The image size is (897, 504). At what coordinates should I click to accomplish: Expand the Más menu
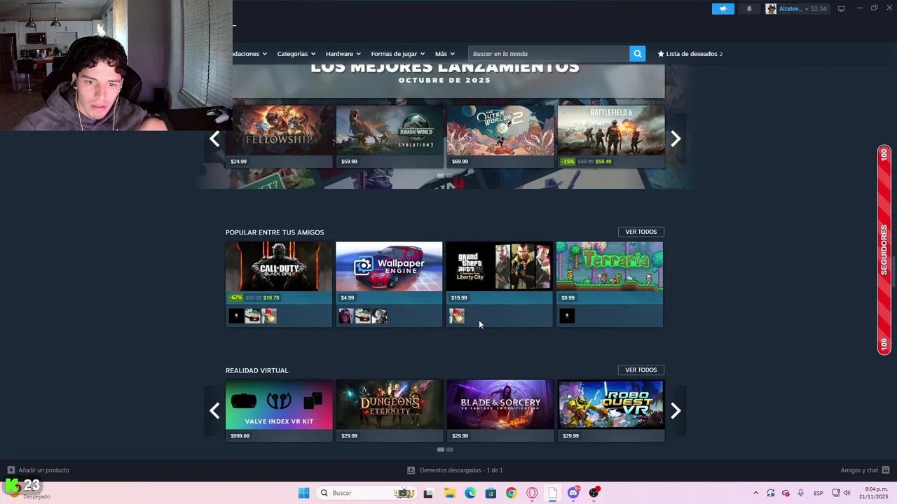(444, 54)
